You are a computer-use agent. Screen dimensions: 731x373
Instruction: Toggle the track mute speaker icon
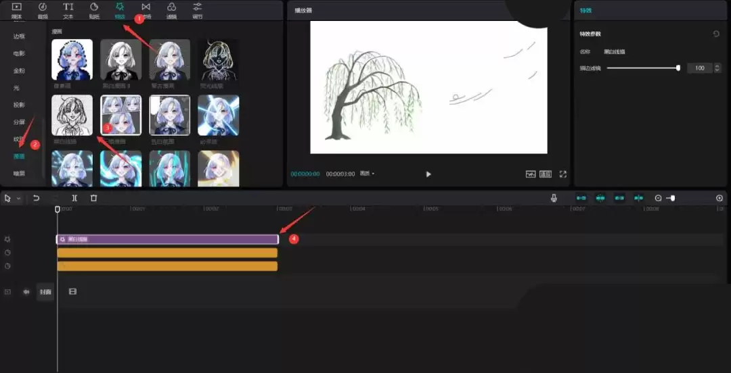point(27,292)
